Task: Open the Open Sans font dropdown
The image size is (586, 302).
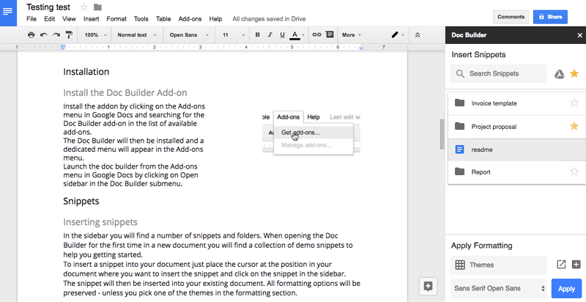Action: [189, 34]
